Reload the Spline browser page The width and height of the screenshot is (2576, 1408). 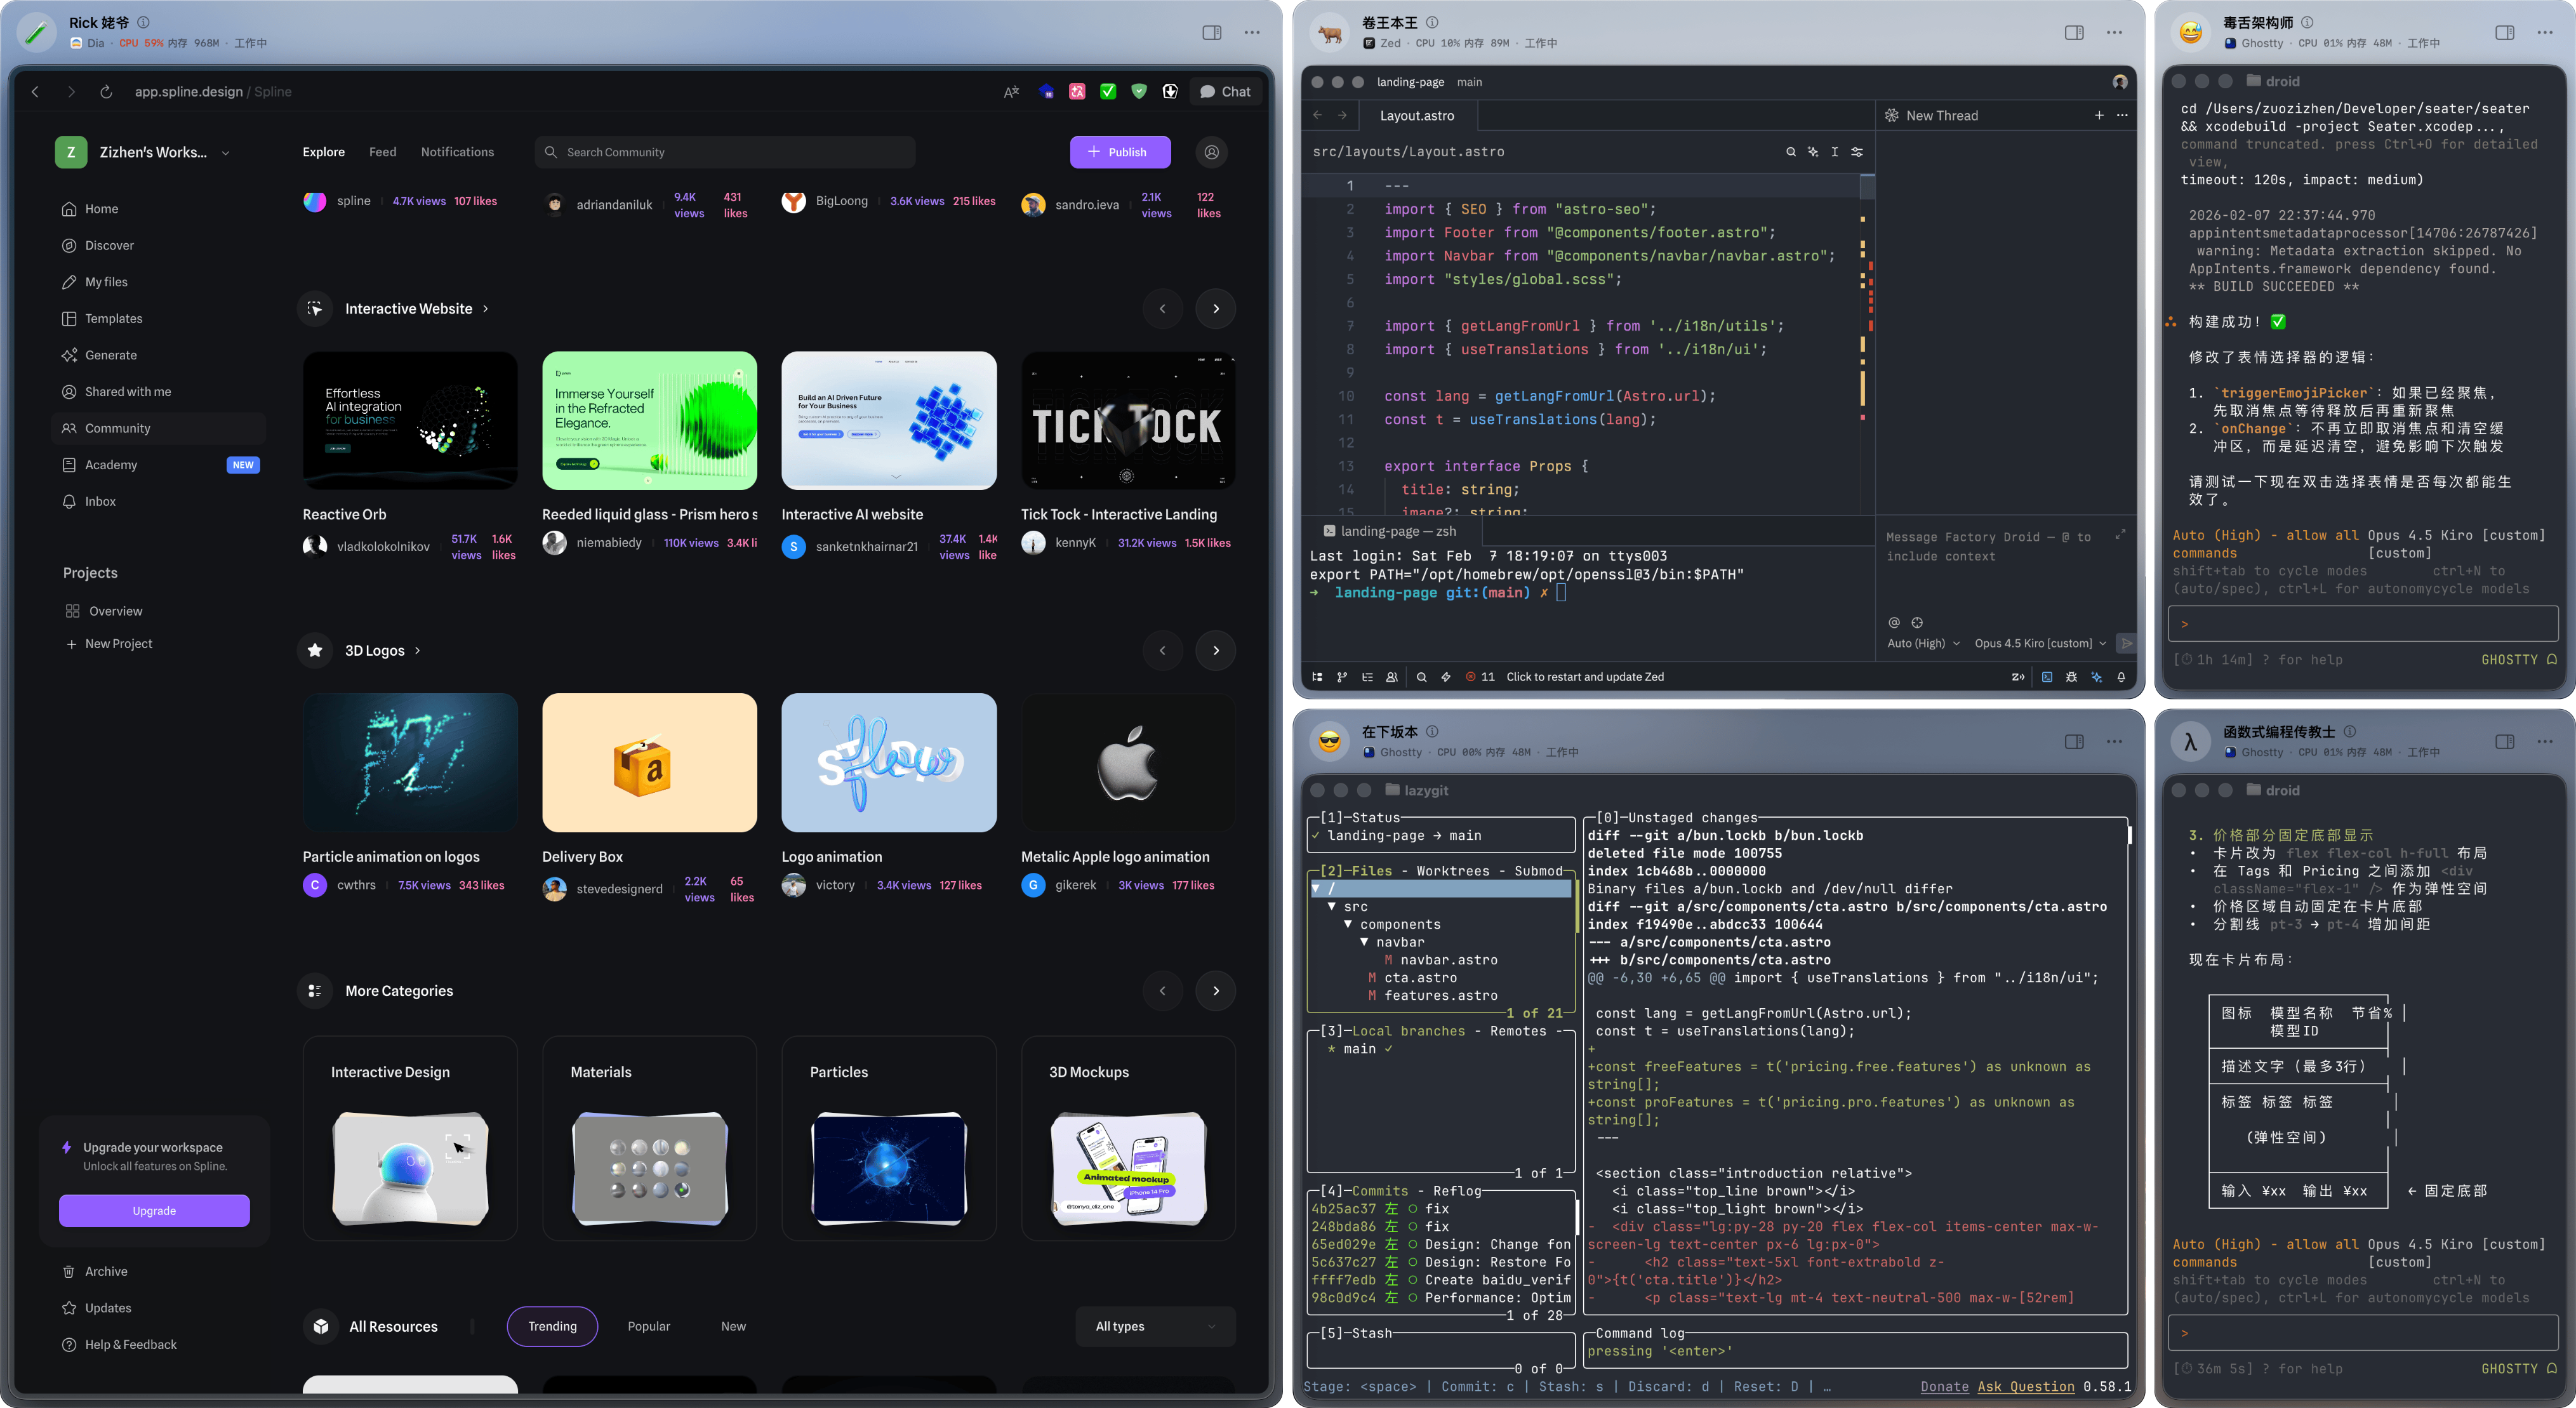106,92
